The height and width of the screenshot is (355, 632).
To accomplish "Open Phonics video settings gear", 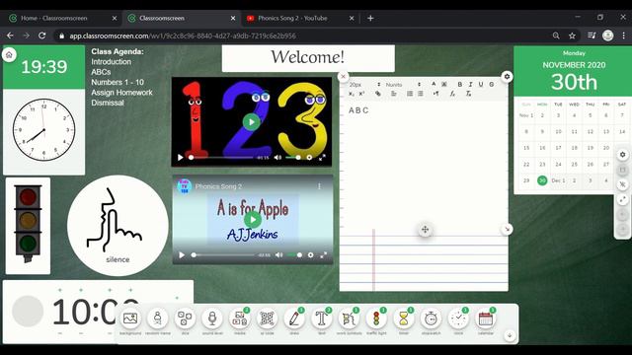I will [x=310, y=255].
